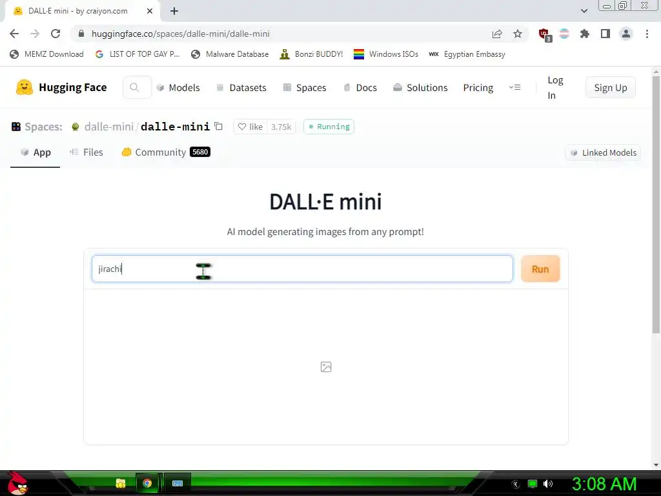Go back to the previous page

[x=14, y=34]
